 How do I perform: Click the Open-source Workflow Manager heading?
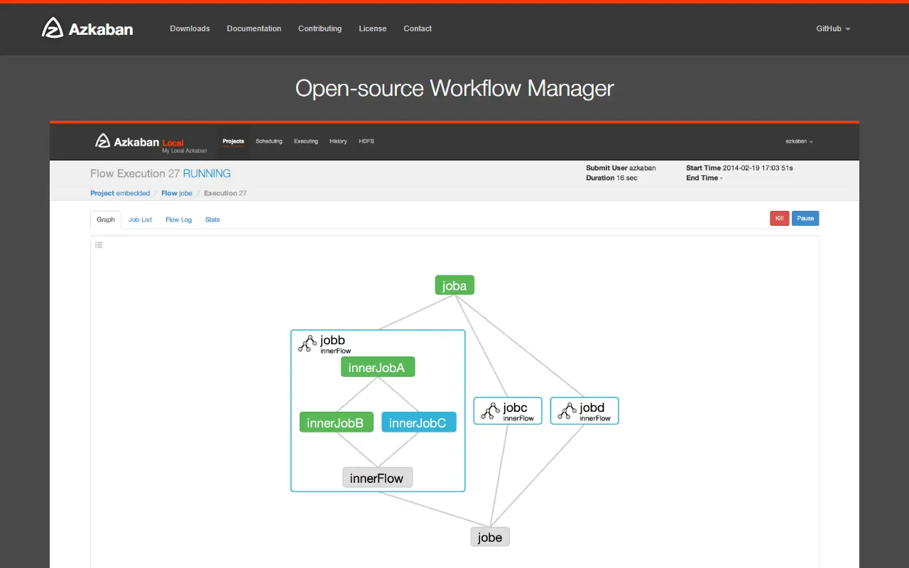click(x=454, y=88)
